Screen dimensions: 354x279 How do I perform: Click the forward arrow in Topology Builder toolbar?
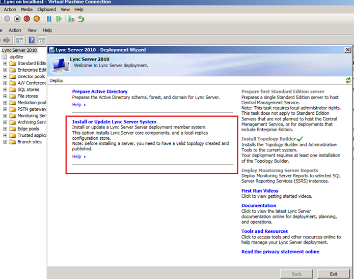7,40
